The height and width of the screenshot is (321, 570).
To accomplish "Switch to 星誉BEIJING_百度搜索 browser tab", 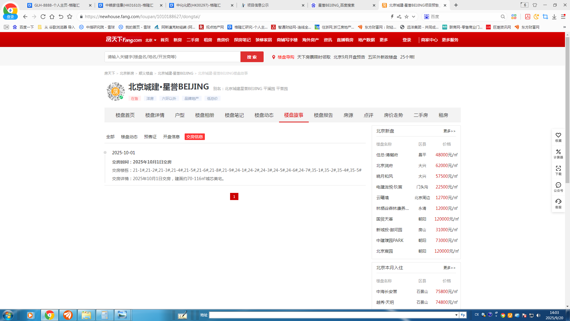I will (343, 5).
